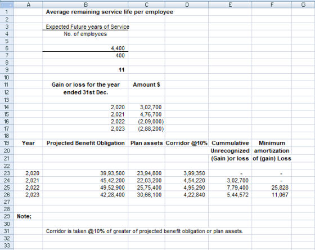Viewport: 315px width, 250px height.
Task: Click 'Projected Benefit Obligation' heading
Action: (85, 143)
